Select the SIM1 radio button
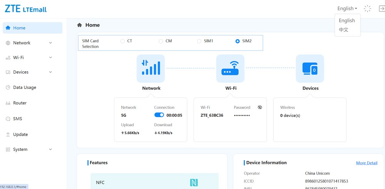The width and height of the screenshot is (385, 189). point(199,41)
